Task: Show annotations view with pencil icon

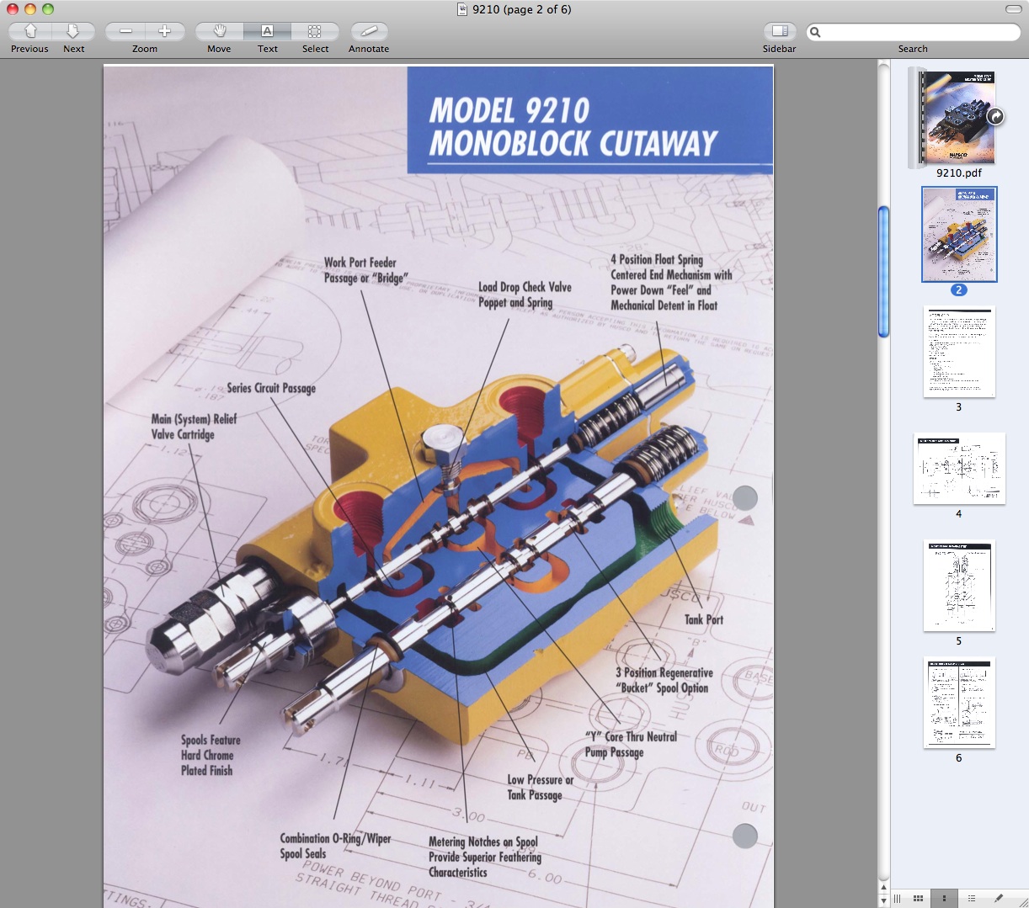Action: tap(999, 899)
